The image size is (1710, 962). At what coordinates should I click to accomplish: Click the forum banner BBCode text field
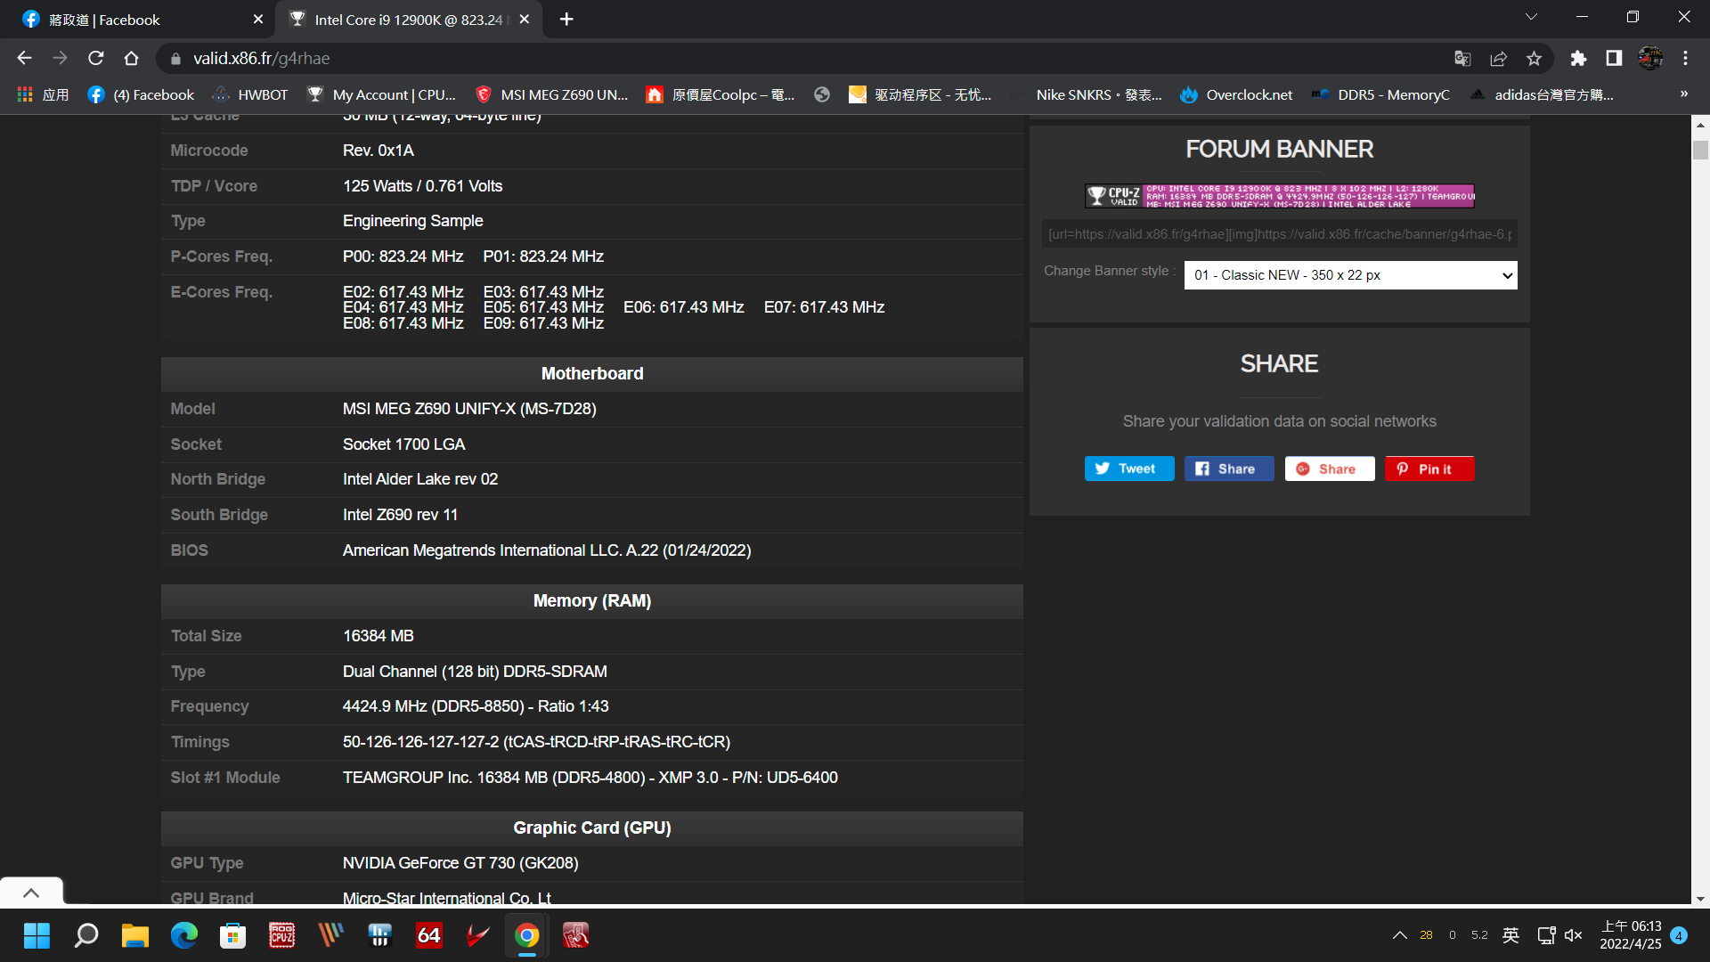point(1280,234)
